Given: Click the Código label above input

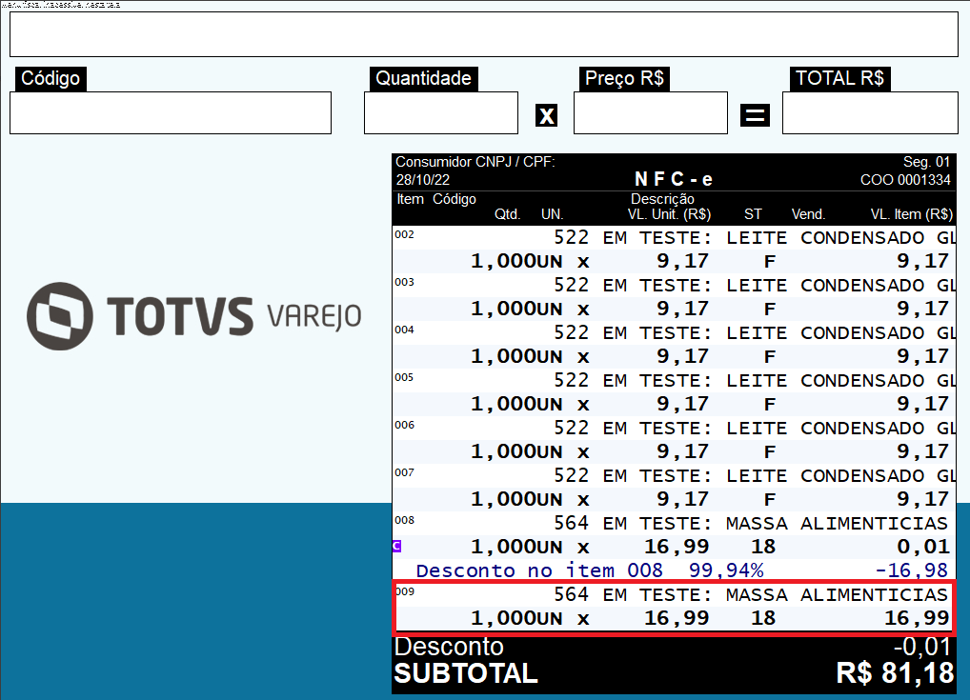Looking at the screenshot, I should pos(51,78).
